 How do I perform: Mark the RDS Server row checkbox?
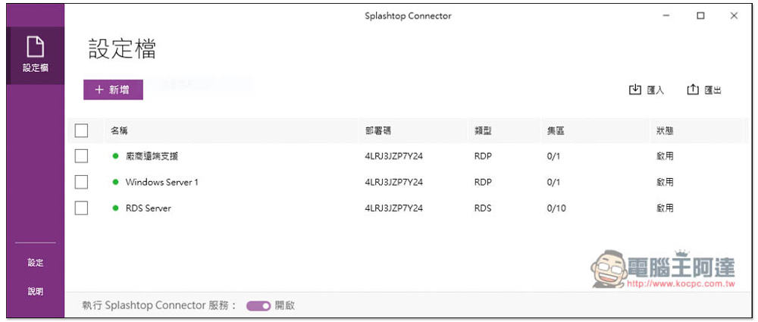(82, 208)
